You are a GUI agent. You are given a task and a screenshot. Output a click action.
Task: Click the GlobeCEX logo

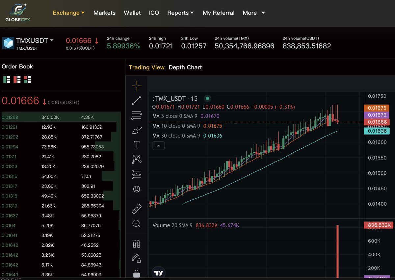pos(18,13)
